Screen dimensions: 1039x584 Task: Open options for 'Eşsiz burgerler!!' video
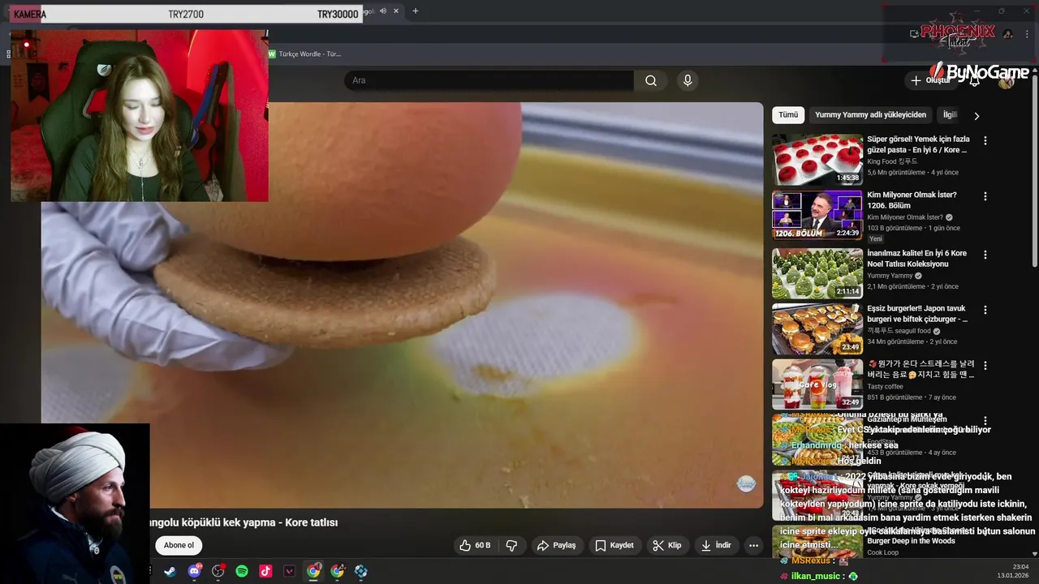click(985, 310)
